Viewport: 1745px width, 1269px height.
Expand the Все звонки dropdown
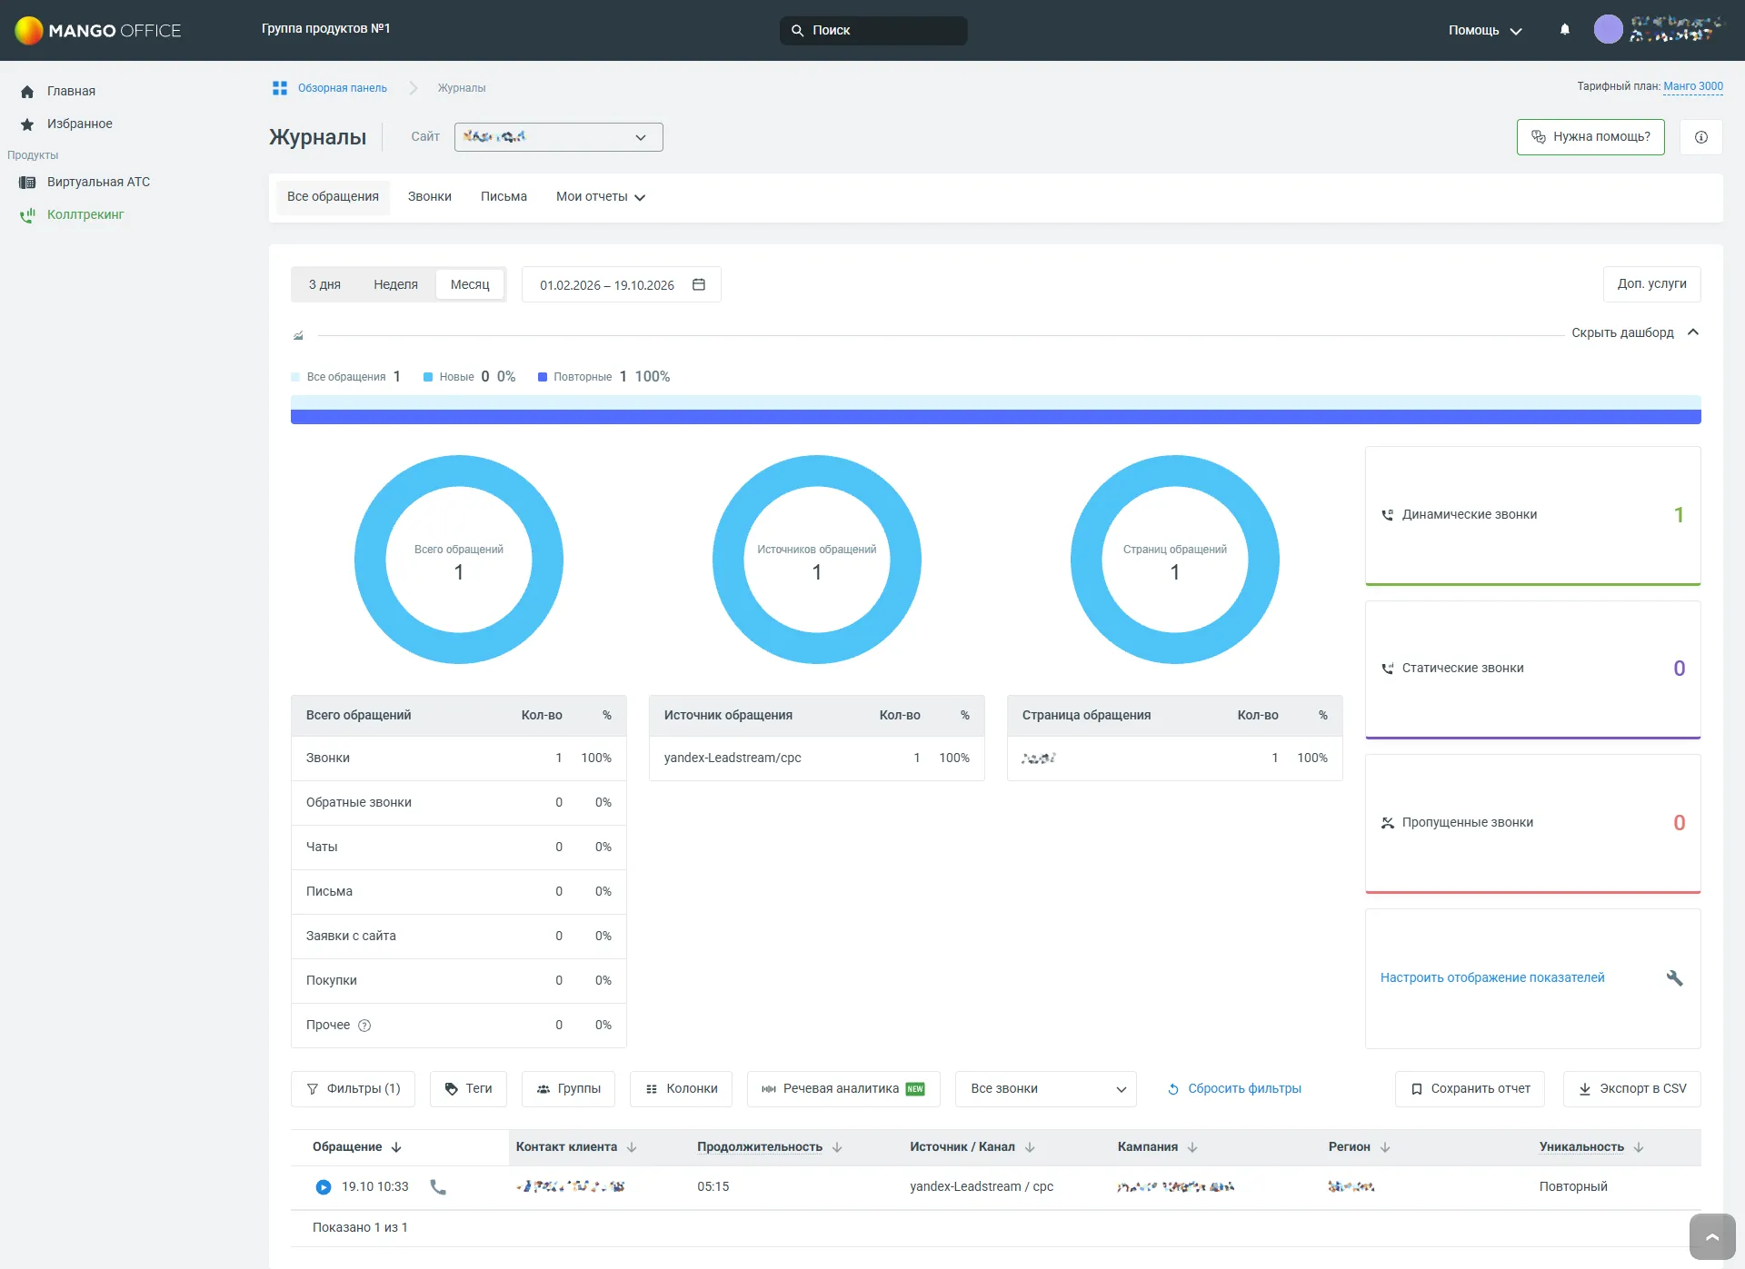point(1046,1088)
